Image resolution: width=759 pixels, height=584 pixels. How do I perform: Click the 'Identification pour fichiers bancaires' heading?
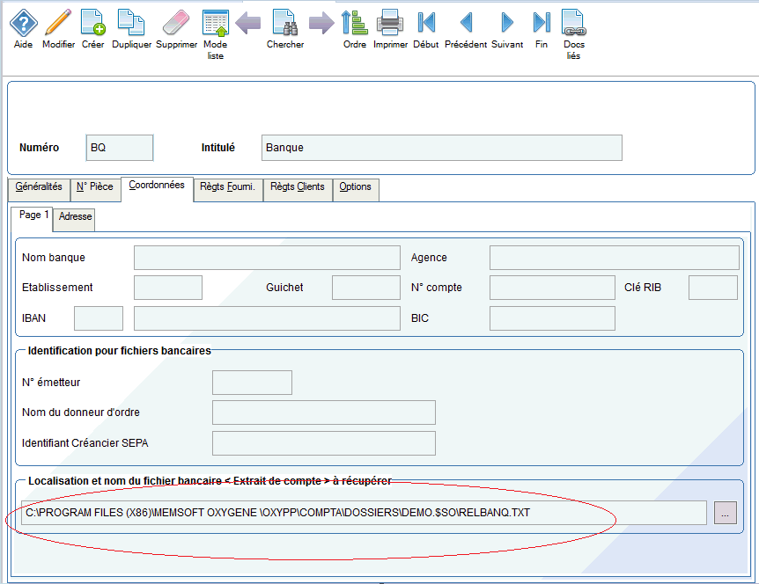click(x=119, y=351)
